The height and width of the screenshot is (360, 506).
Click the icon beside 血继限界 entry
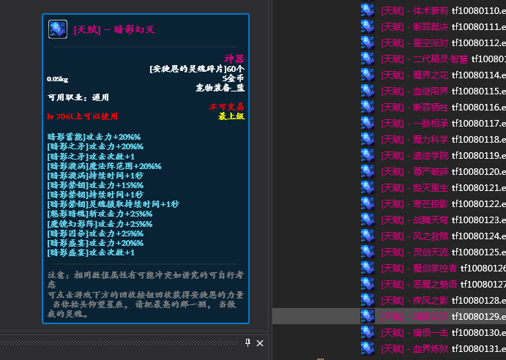click(368, 91)
